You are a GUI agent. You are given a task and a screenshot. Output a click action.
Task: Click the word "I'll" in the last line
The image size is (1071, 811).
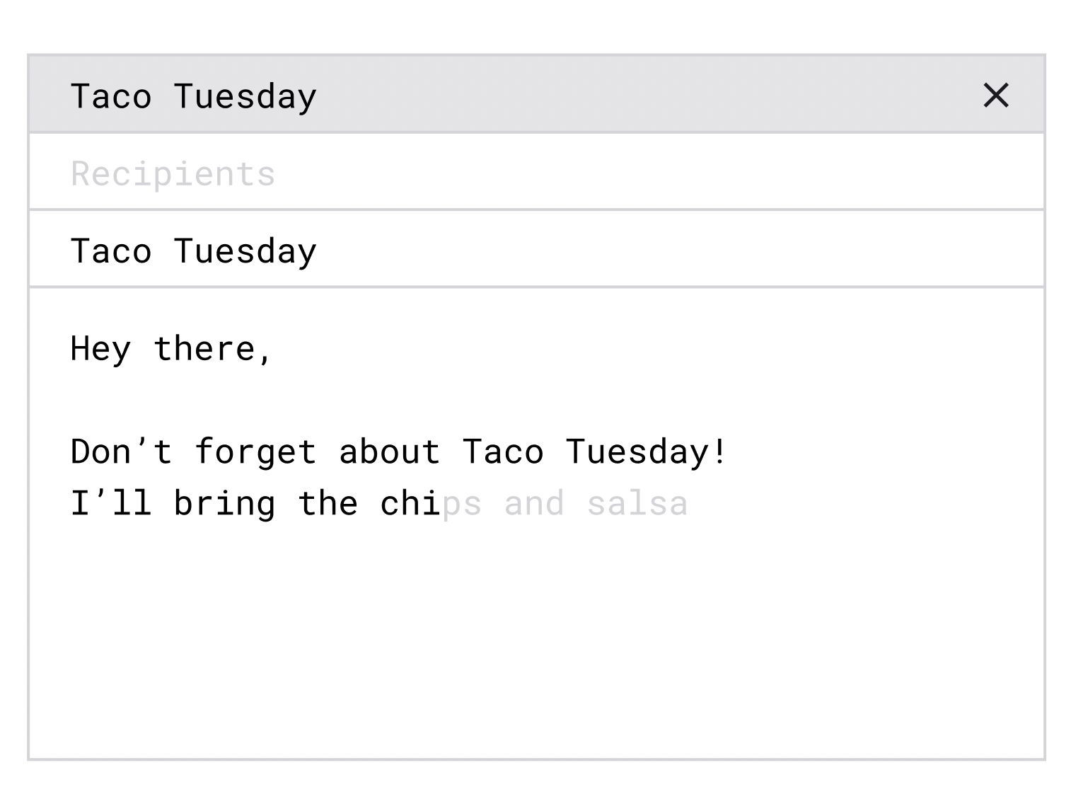coord(111,504)
